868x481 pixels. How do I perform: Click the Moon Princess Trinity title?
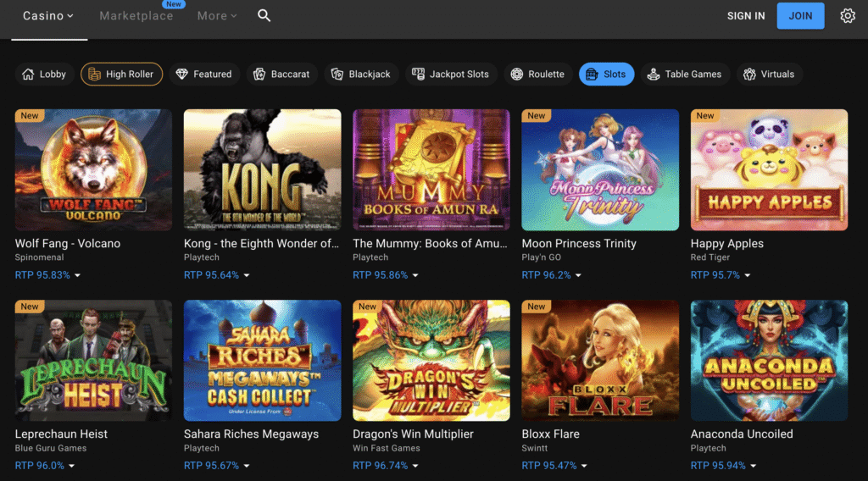579,243
